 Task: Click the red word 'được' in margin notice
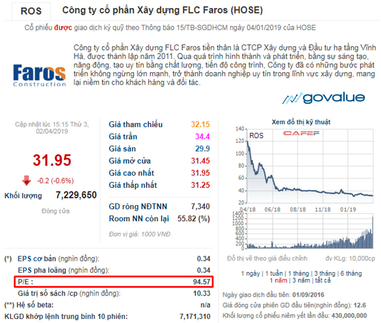pyautogui.click(x=63, y=28)
